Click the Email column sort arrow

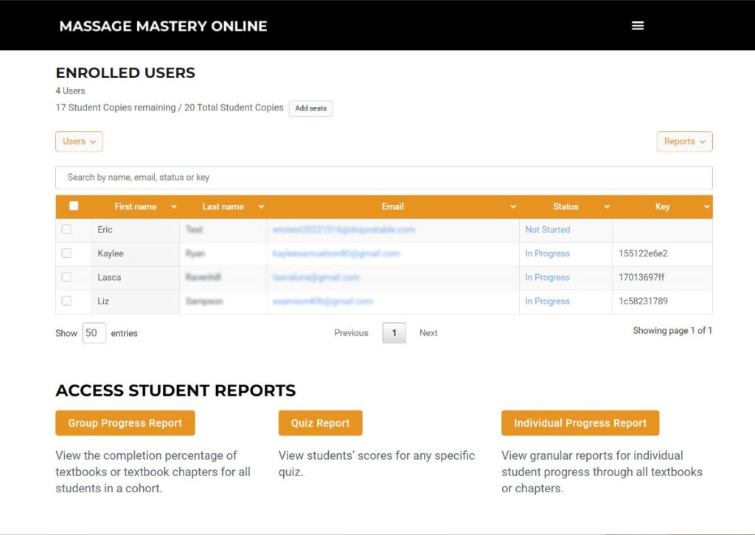click(x=513, y=207)
